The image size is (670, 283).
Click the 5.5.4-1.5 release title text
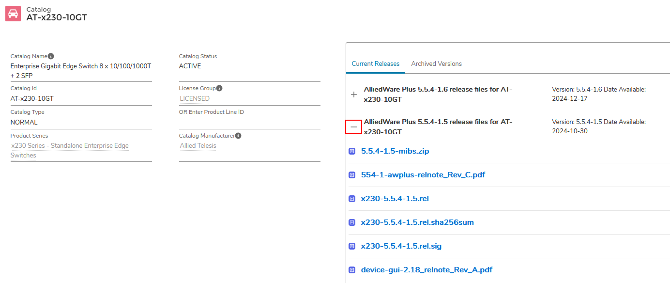(438, 127)
